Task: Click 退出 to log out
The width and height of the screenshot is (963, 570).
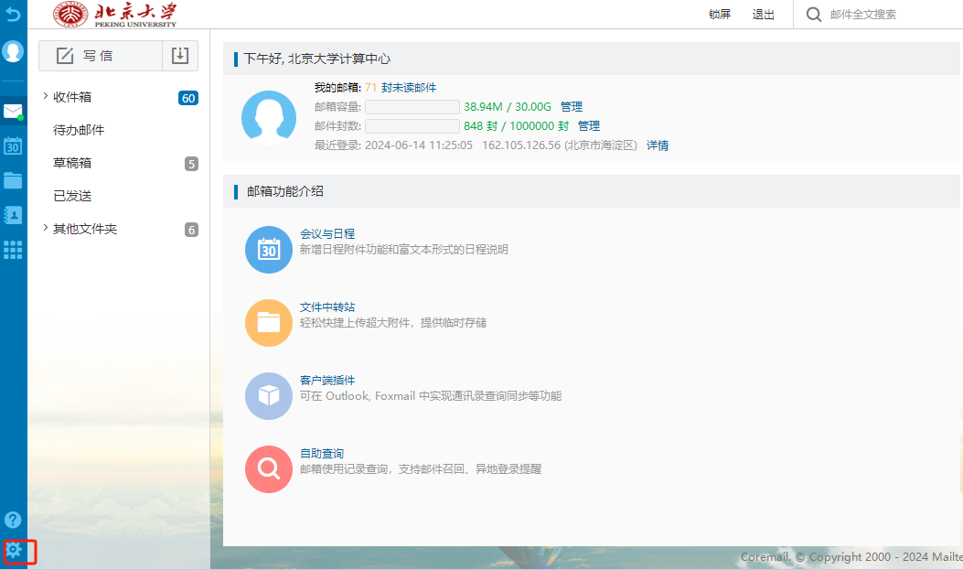Action: click(x=763, y=15)
